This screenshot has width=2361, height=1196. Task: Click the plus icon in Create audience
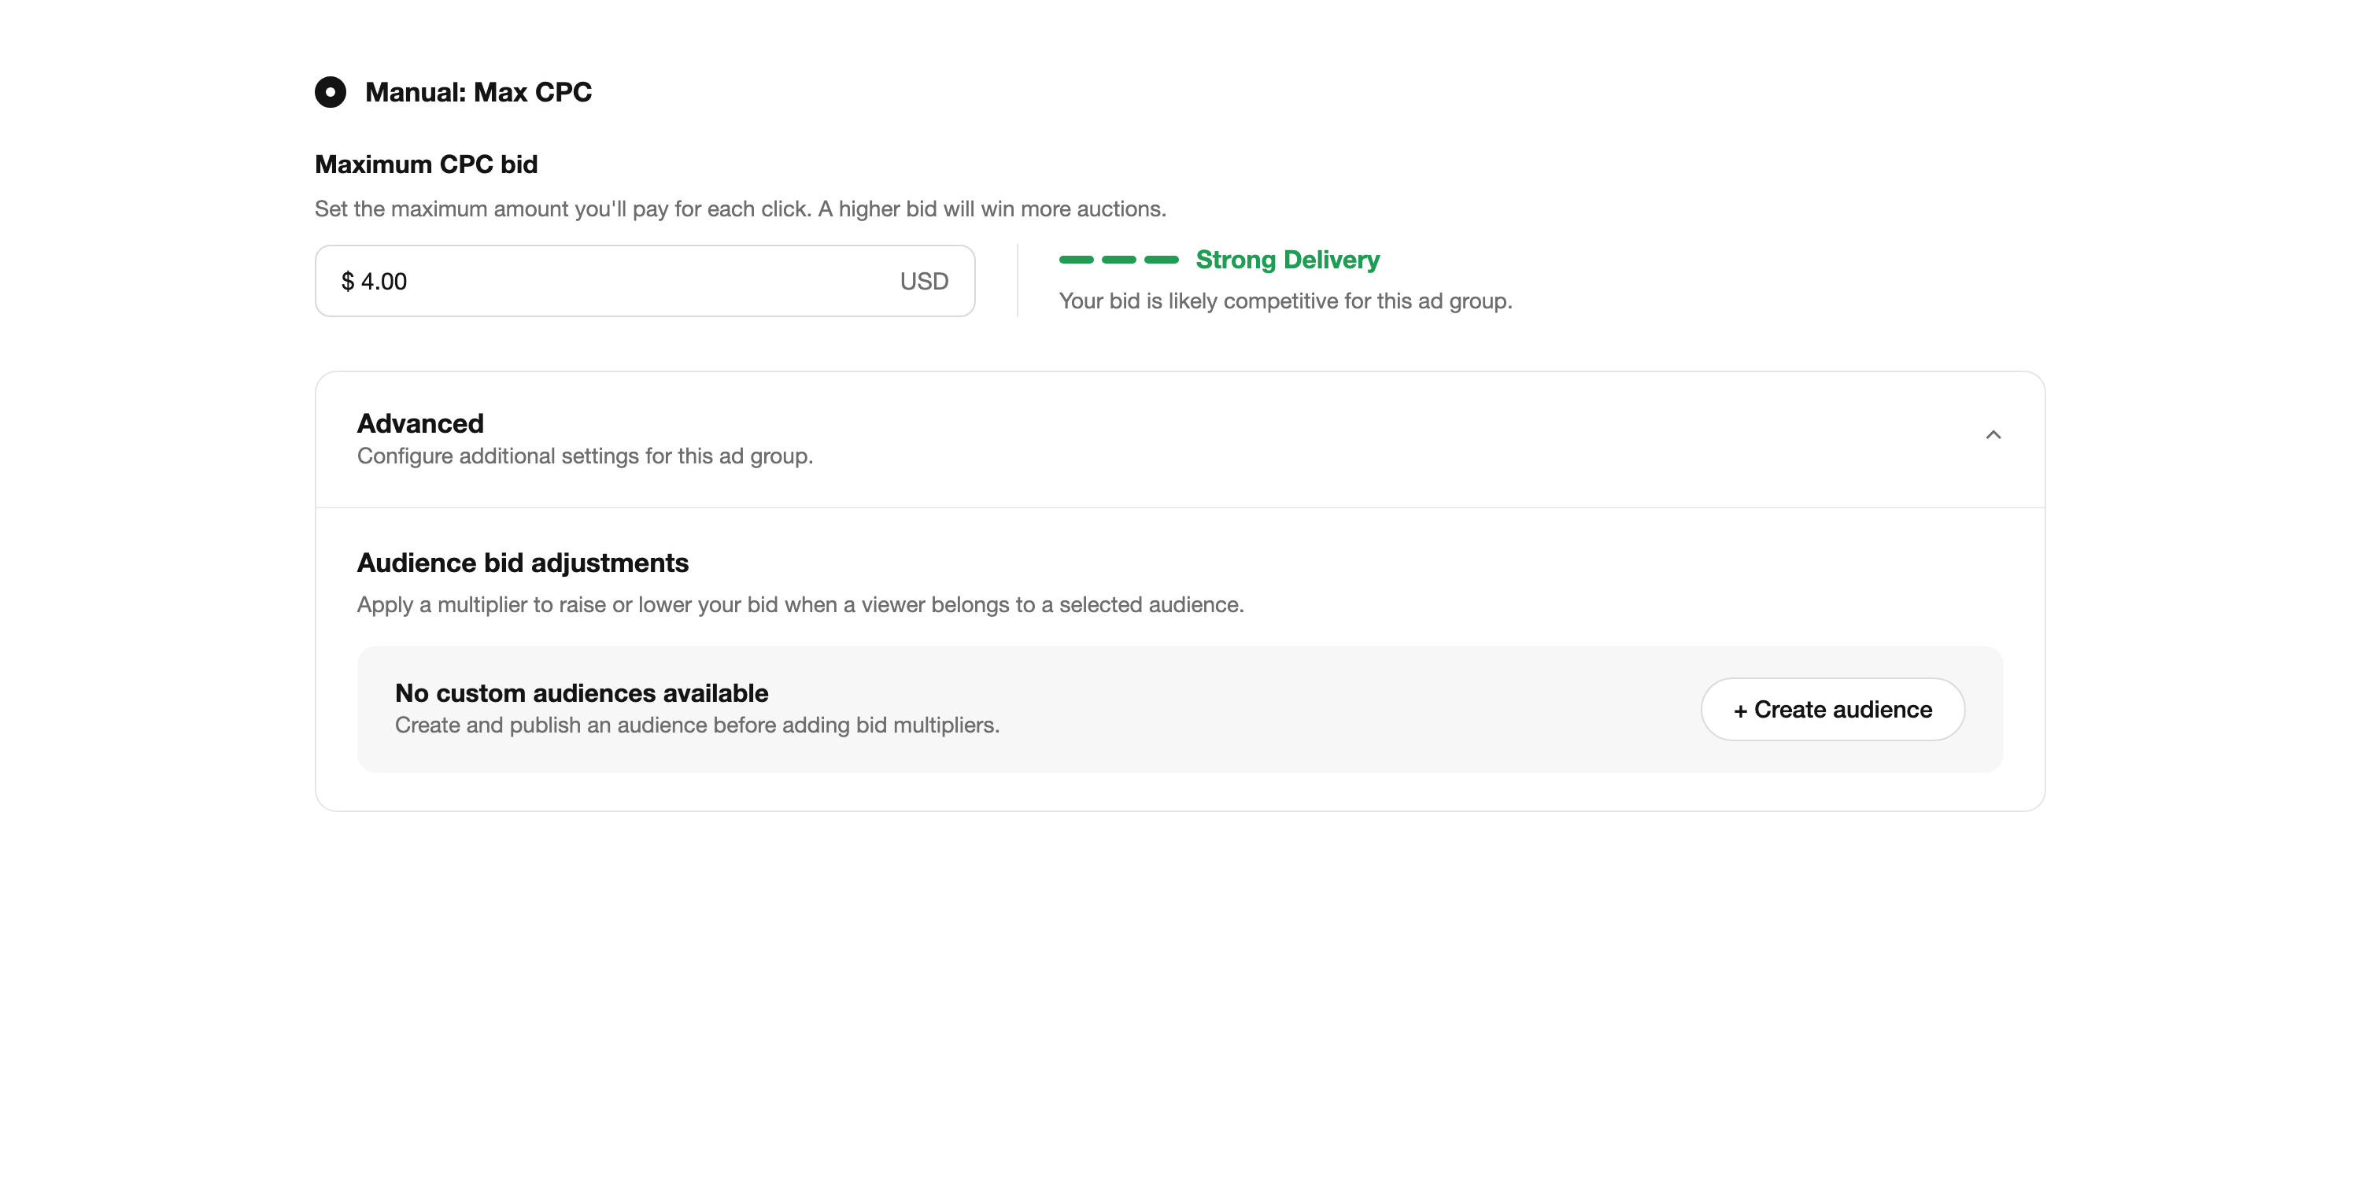[x=1739, y=711]
